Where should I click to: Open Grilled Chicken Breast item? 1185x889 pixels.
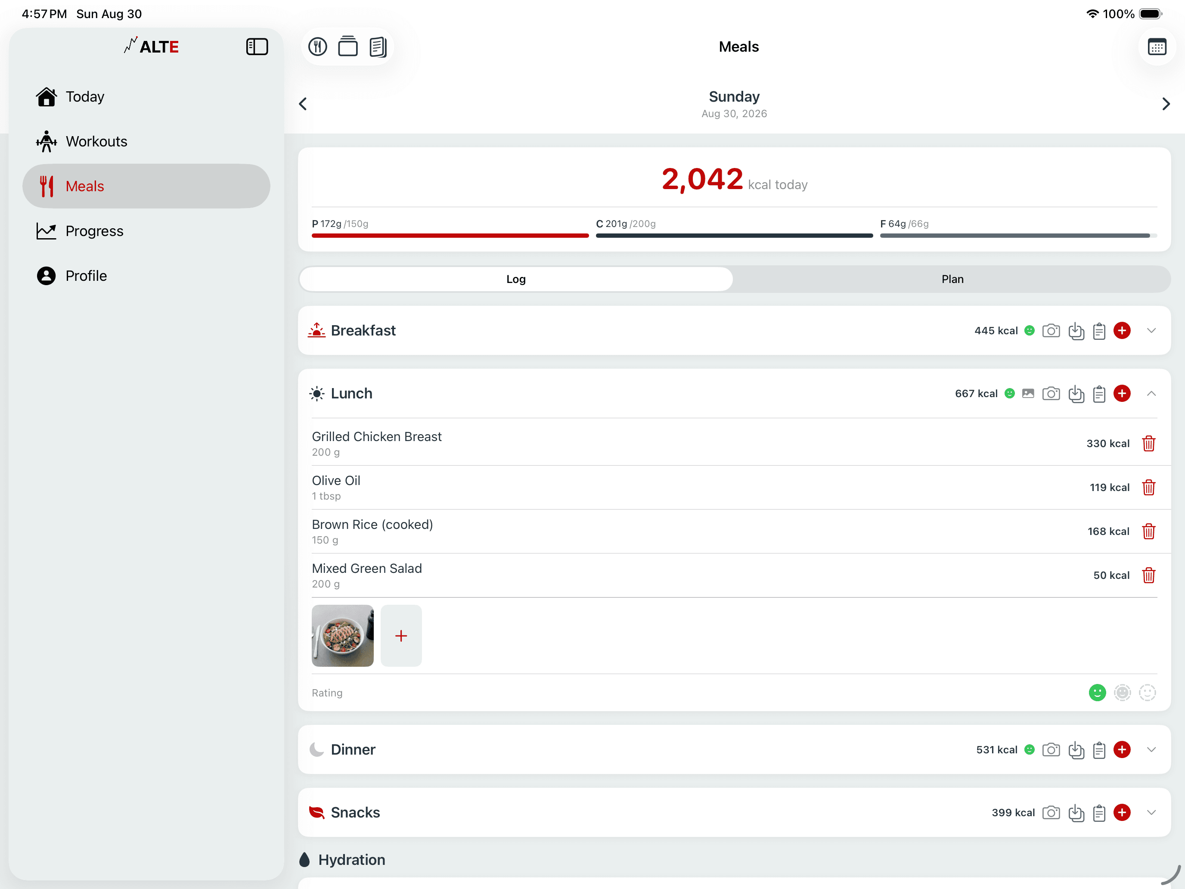pyautogui.click(x=734, y=444)
